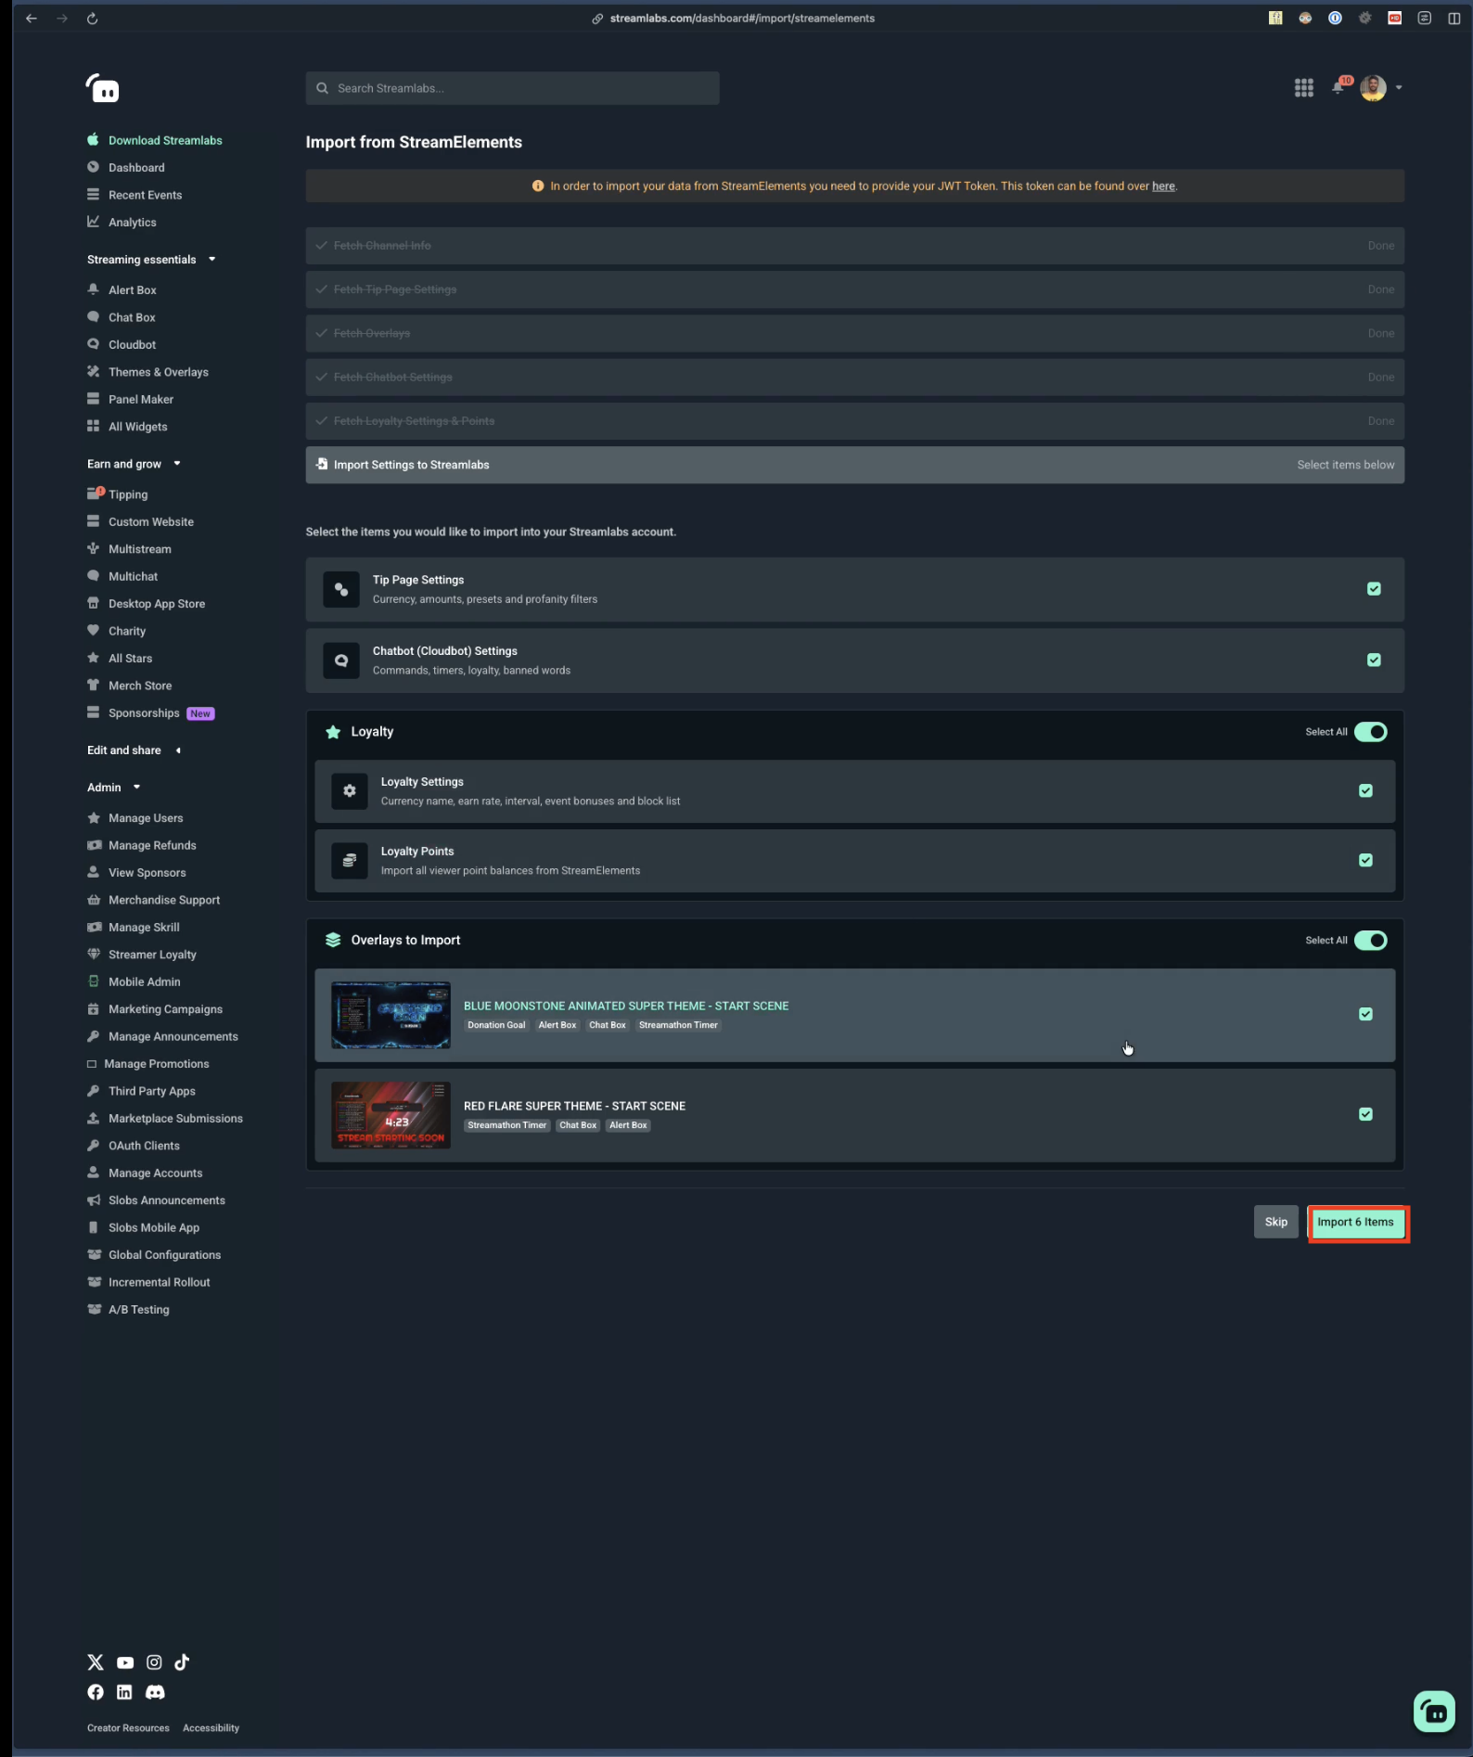Click Import Settings to Streamlabs step row
This screenshot has height=1757, width=1473.
click(854, 465)
